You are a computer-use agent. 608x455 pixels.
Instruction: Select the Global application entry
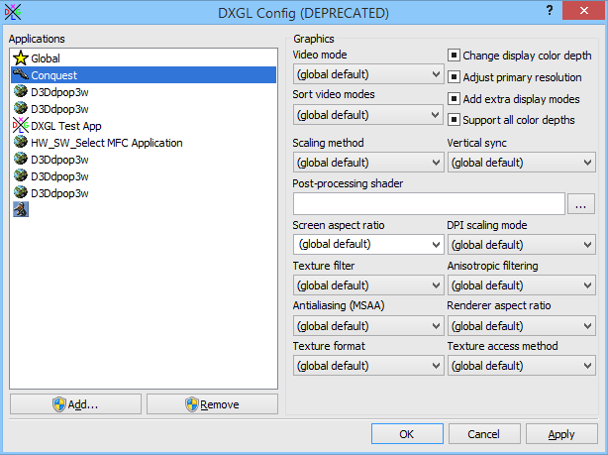click(x=144, y=58)
